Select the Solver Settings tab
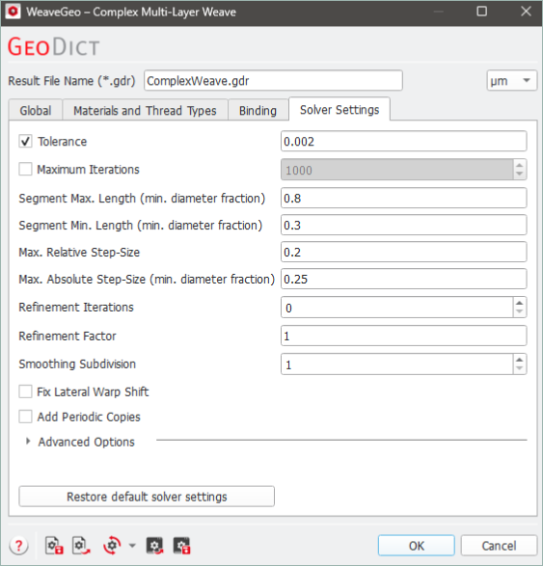This screenshot has width=543, height=566. coord(339,109)
